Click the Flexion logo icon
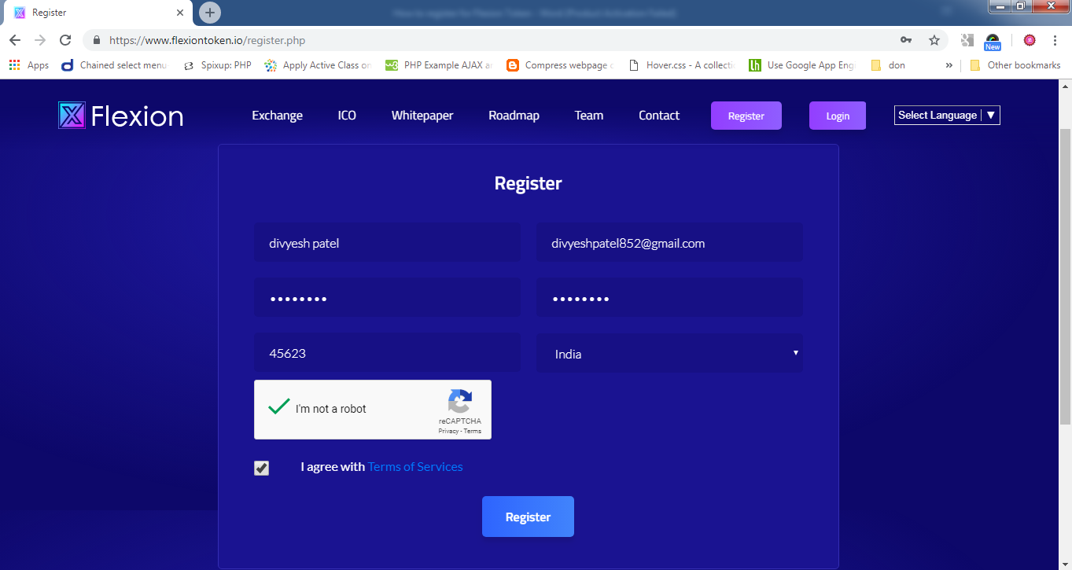The height and width of the screenshot is (570, 1072). [72, 116]
